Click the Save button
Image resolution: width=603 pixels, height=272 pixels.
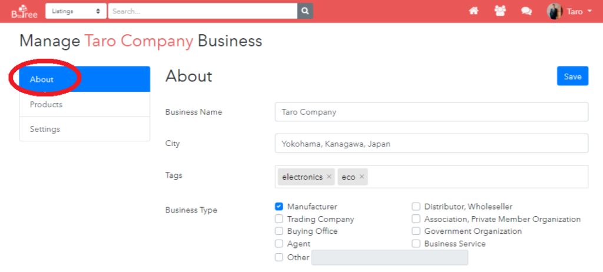point(572,76)
